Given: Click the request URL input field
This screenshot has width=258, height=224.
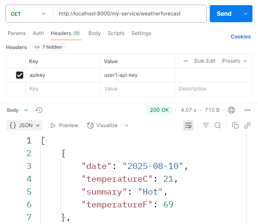Looking at the screenshot, I should pyautogui.click(x=128, y=14).
